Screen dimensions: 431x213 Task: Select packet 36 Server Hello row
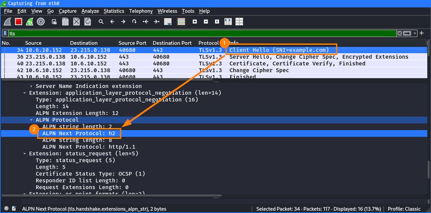pos(214,57)
